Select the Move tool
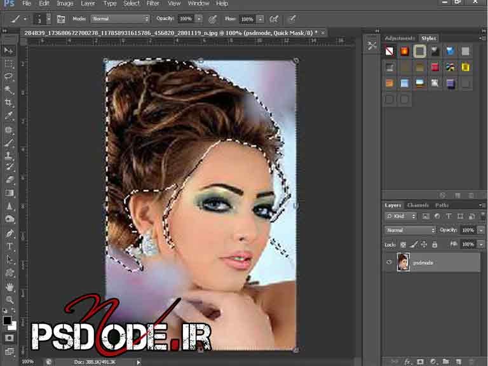The height and width of the screenshot is (366, 488). click(x=9, y=50)
